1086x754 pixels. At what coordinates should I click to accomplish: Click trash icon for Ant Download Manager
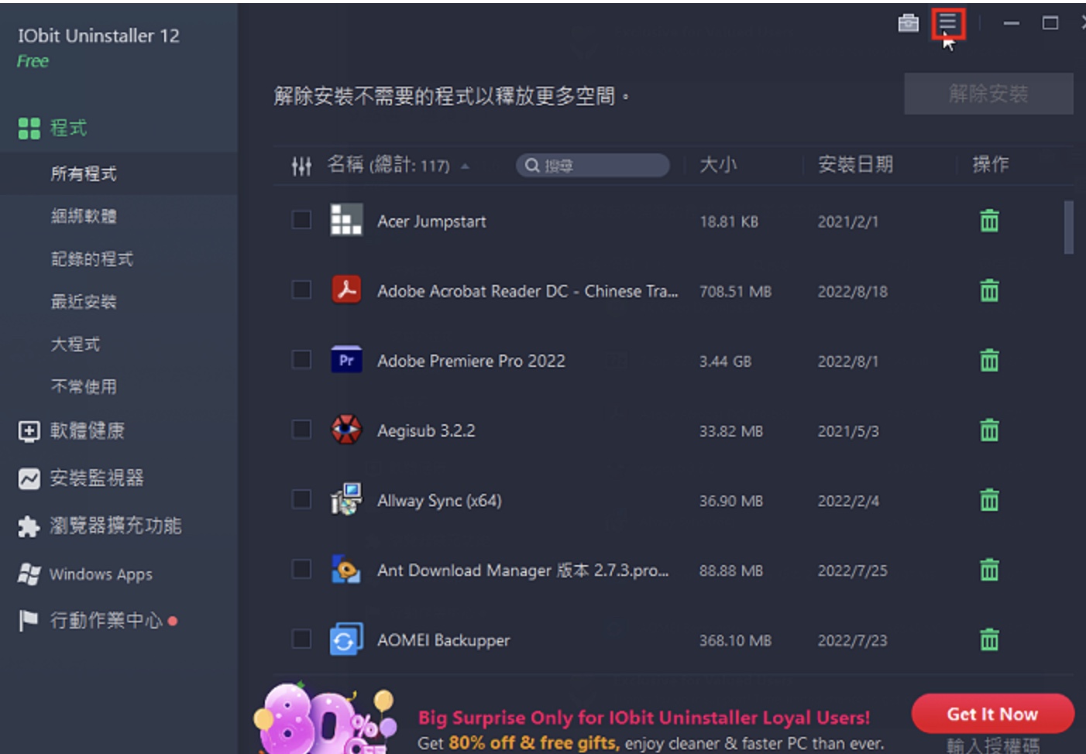[989, 571]
